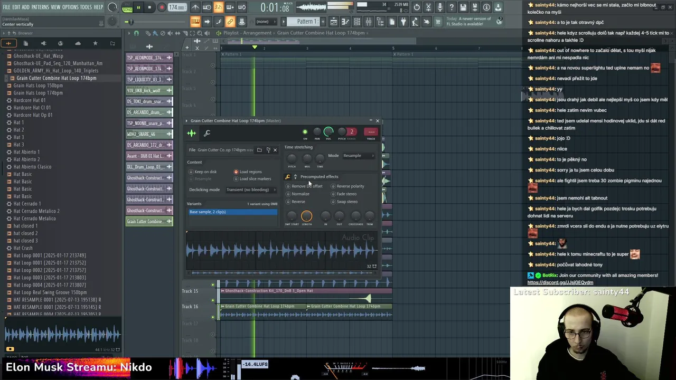Toggle the recording countdown icon
Screen dimensions: 676x380
pyautogui.click(x=219, y=7)
